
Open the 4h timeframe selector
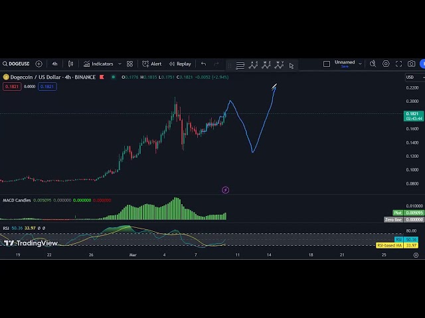click(54, 64)
